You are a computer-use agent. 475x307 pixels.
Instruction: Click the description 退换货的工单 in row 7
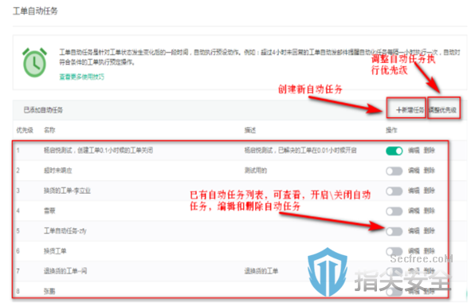261,271
